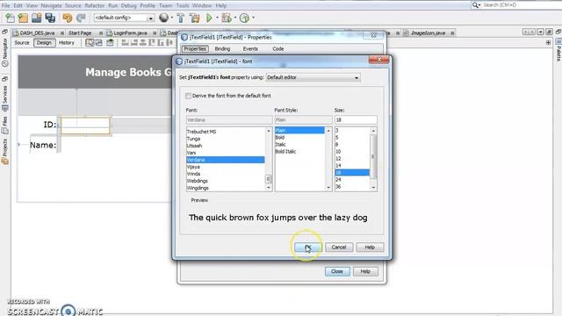Expand the Debug Project dropdown arrow

235,18
